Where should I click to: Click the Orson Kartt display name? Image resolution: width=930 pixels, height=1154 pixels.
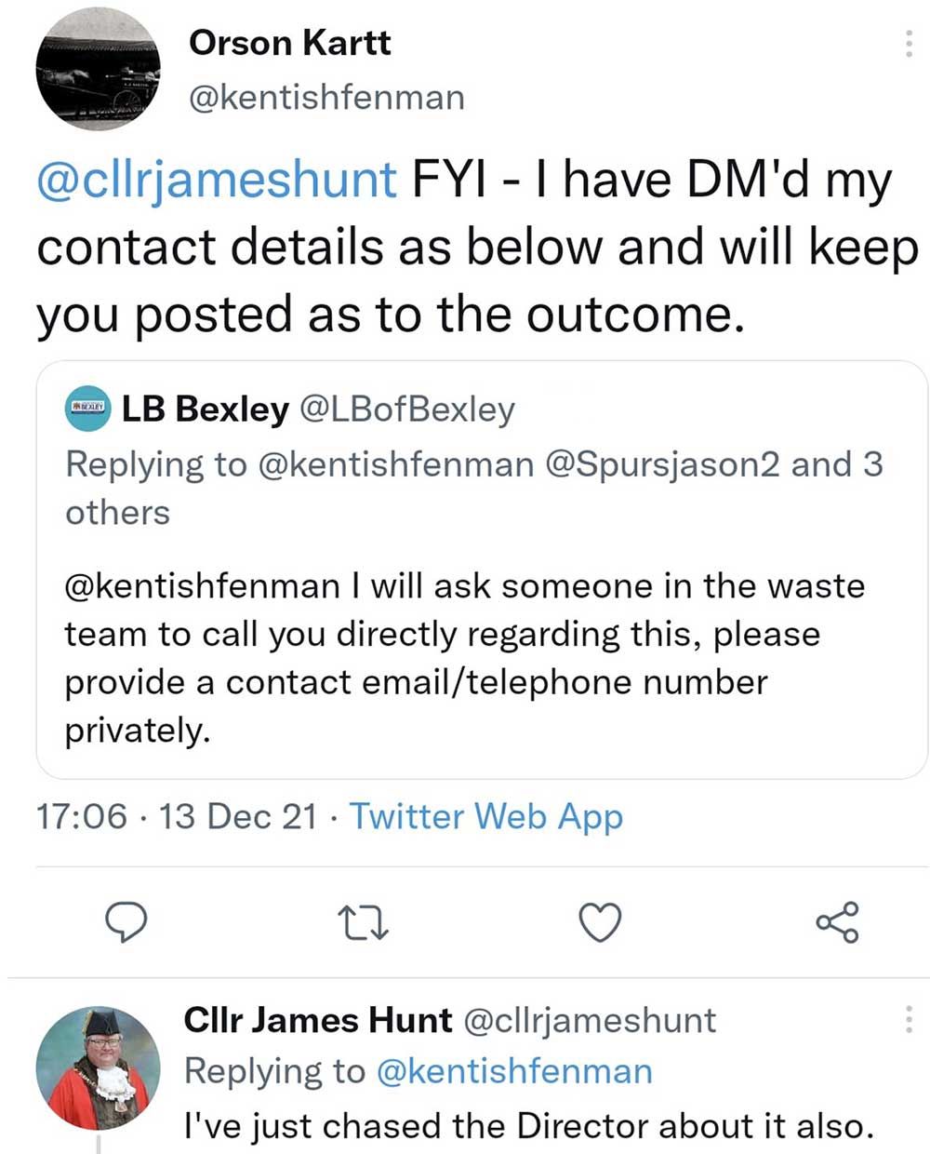click(x=289, y=43)
